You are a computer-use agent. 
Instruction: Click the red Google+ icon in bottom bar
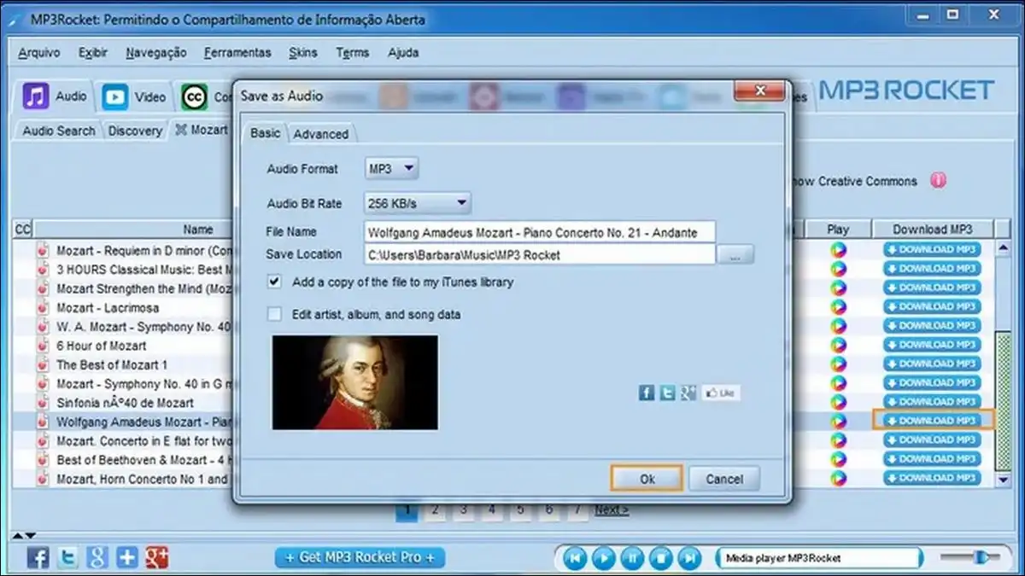157,558
